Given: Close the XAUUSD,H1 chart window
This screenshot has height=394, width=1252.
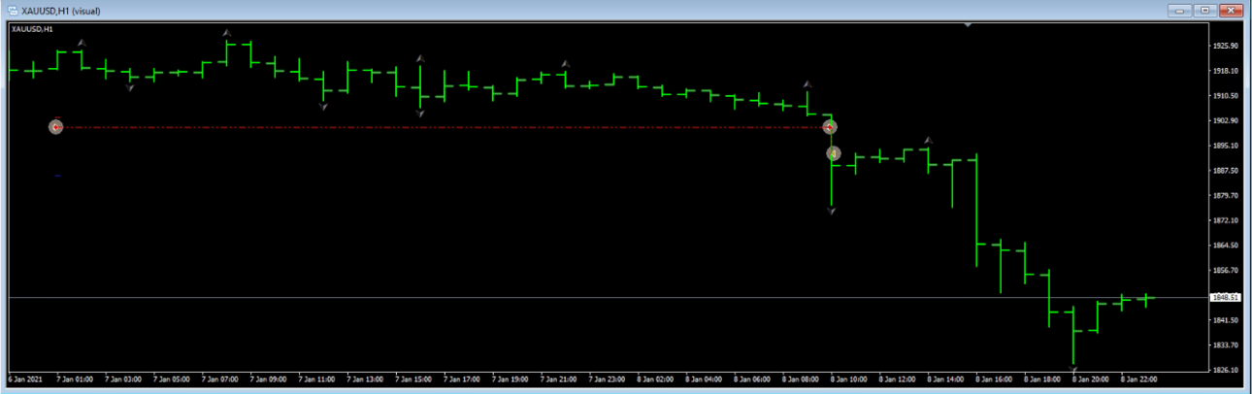Looking at the screenshot, I should pyautogui.click(x=1230, y=11).
